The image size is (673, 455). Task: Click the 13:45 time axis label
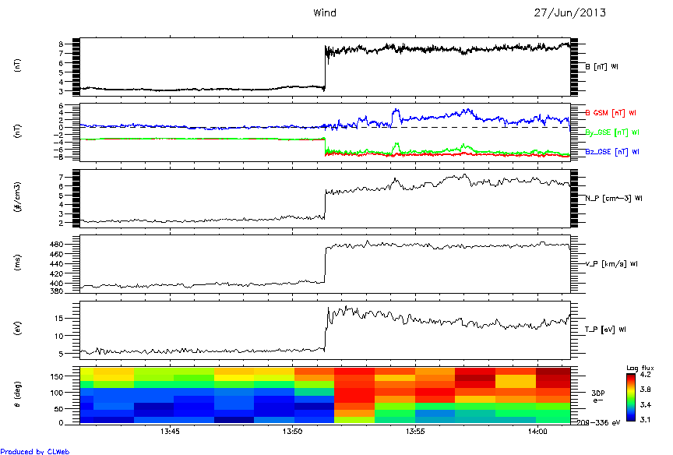click(x=170, y=432)
